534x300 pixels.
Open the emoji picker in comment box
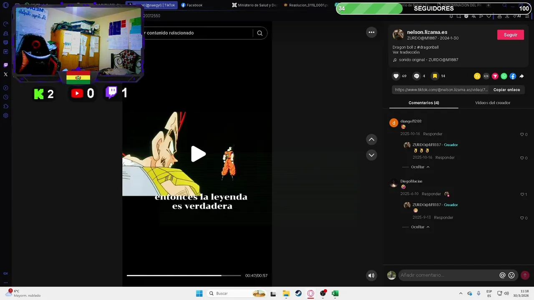click(x=511, y=275)
